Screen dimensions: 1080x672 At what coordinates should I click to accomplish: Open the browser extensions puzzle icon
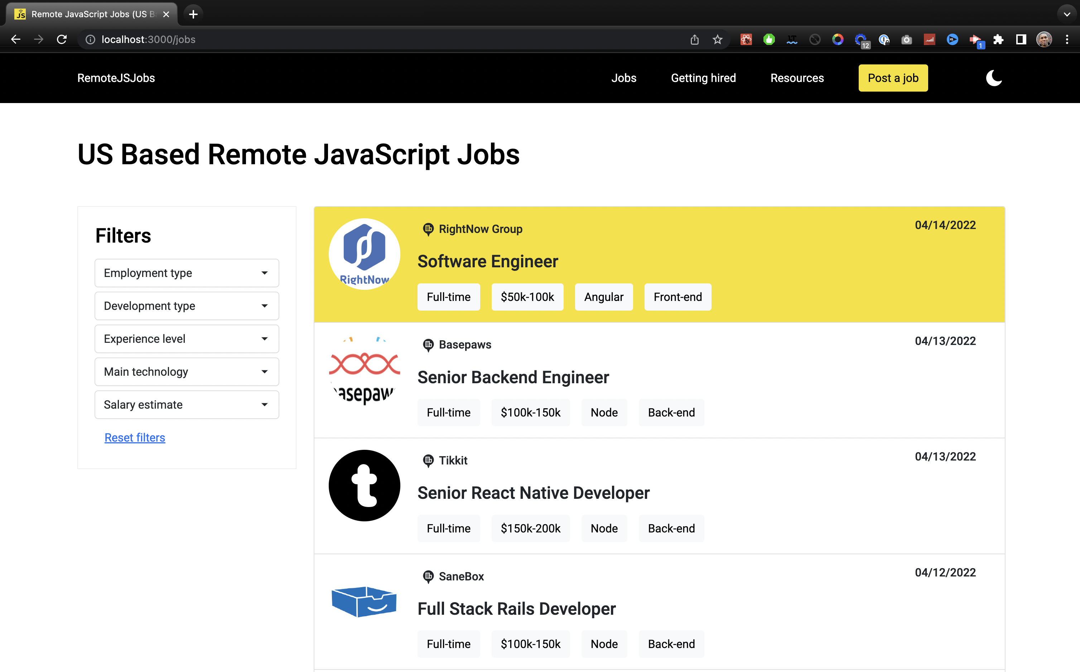point(998,40)
